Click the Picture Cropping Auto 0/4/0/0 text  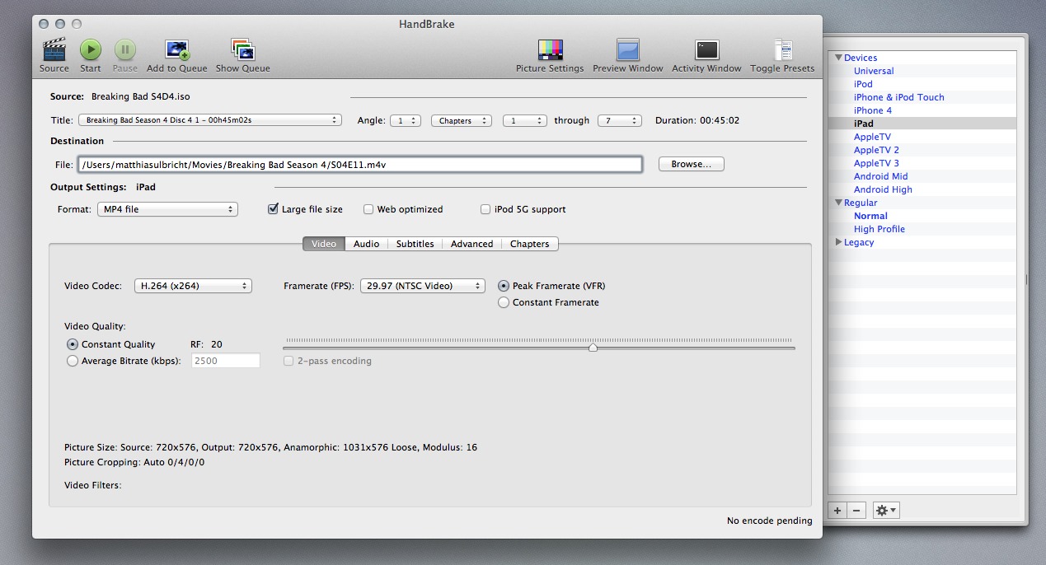tap(134, 462)
